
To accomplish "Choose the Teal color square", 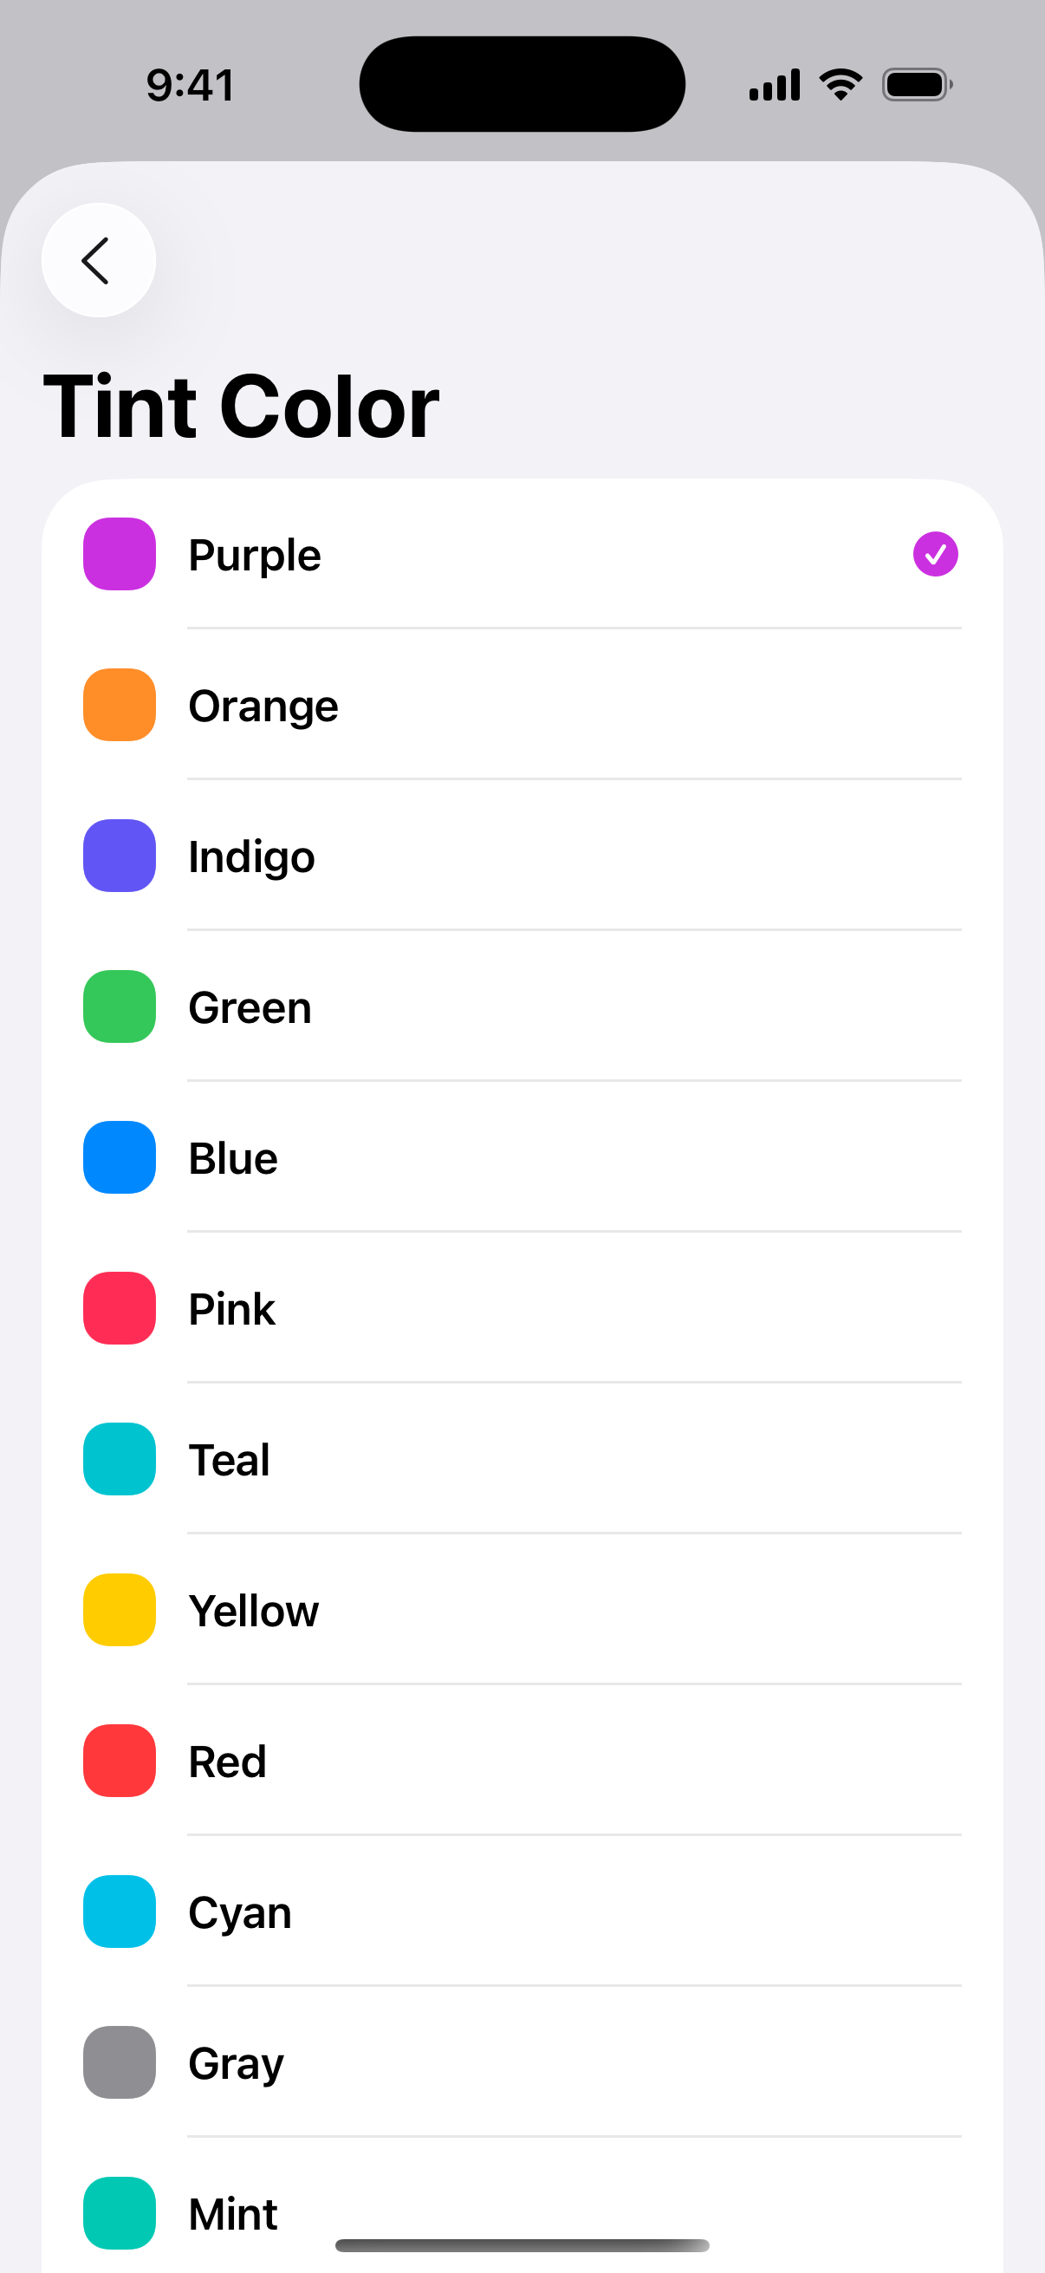I will point(119,1460).
